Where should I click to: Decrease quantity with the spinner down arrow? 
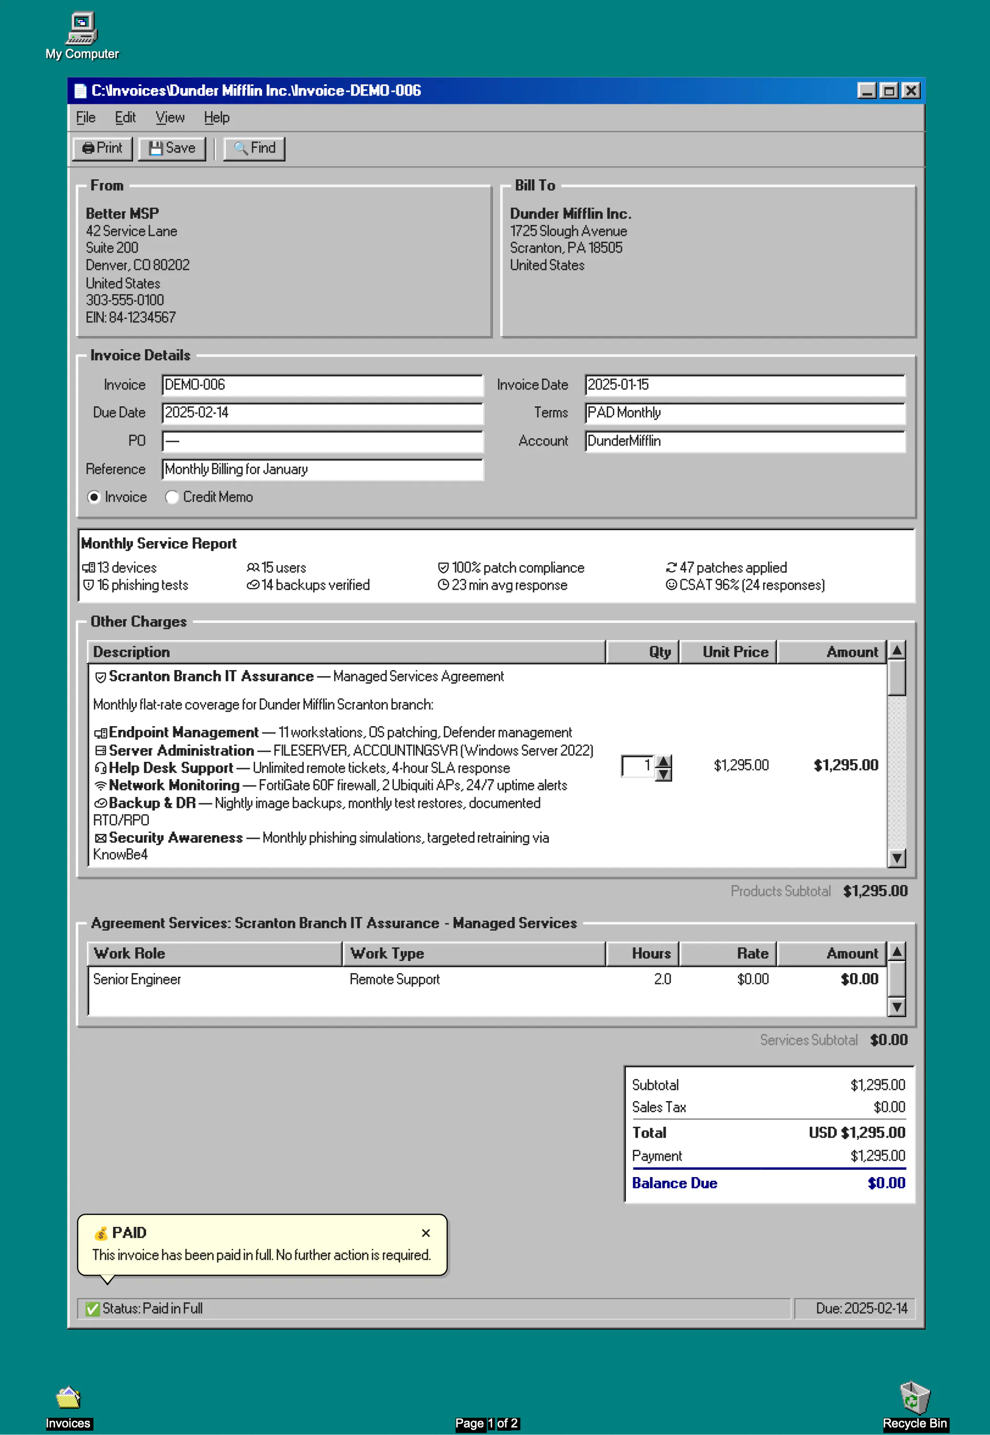(x=664, y=774)
